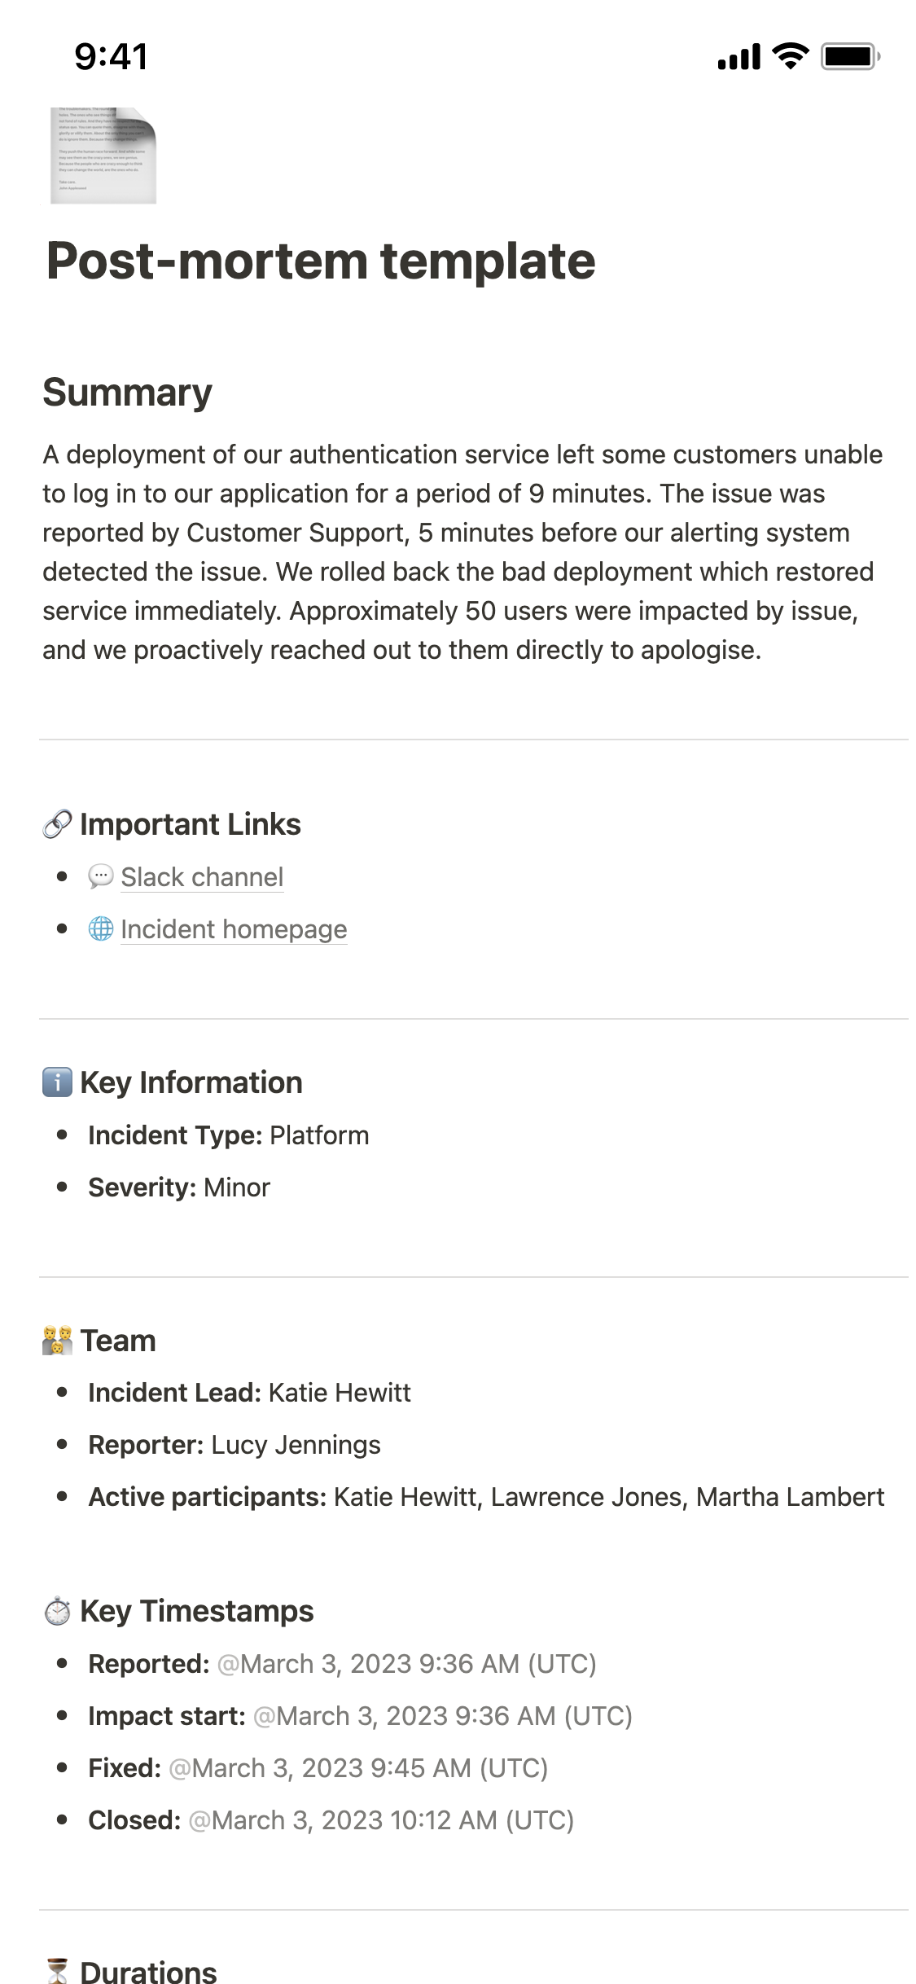916x1984 pixels.
Task: Click the speech bubble Slack icon
Action: [100, 877]
